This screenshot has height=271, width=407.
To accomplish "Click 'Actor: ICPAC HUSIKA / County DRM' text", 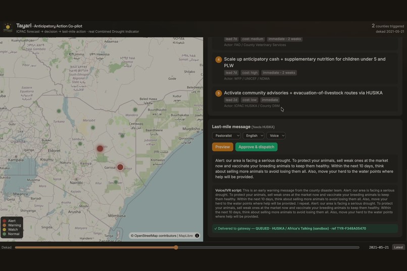I will coord(252,106).
